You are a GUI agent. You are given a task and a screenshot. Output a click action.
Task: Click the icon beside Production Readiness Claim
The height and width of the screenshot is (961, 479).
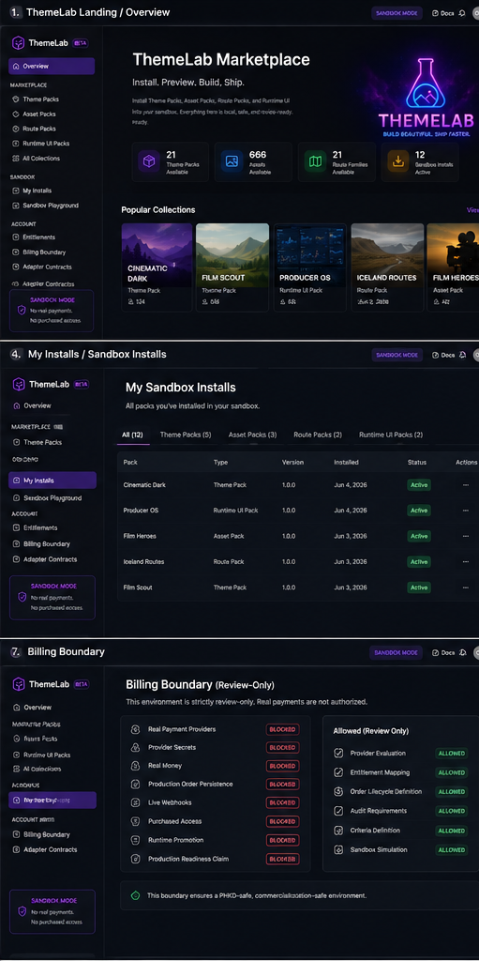point(135,859)
